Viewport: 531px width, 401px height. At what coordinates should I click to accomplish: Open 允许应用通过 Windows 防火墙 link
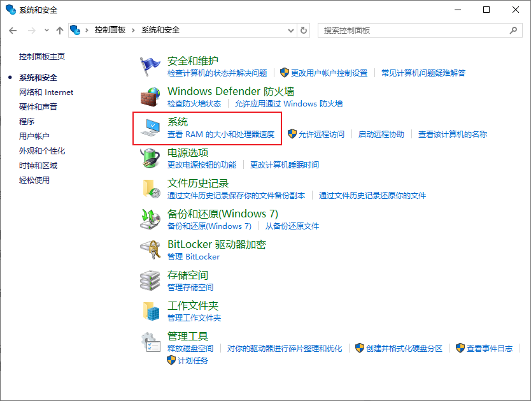(x=288, y=104)
